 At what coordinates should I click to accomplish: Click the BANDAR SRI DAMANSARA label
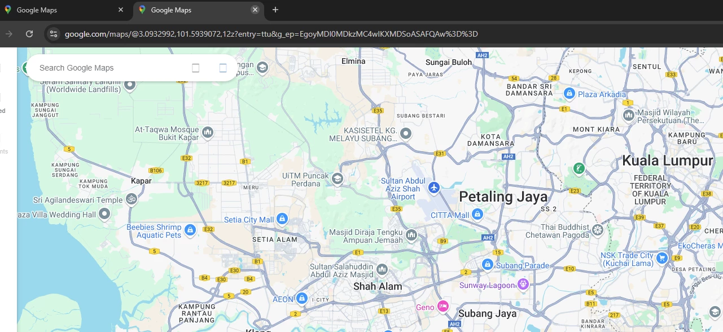pyautogui.click(x=529, y=90)
